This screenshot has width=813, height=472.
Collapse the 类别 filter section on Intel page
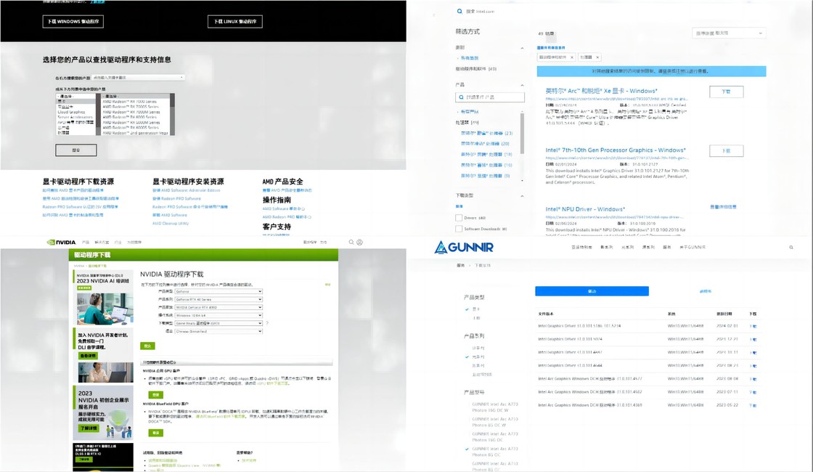coord(522,48)
